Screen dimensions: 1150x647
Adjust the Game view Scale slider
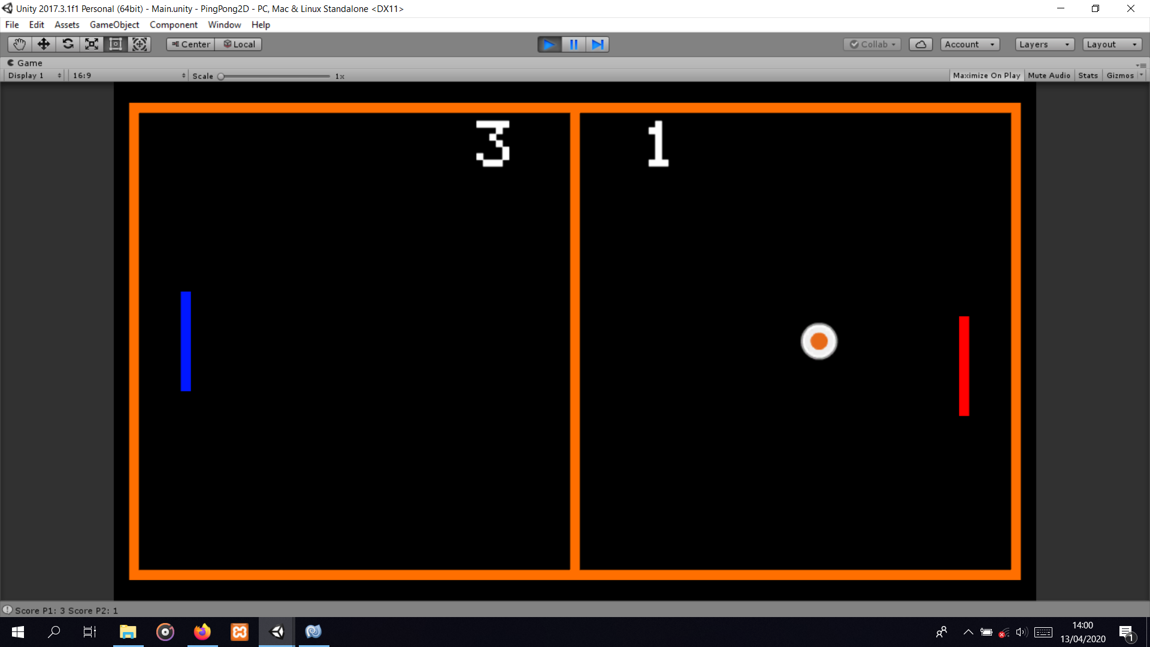coord(220,75)
